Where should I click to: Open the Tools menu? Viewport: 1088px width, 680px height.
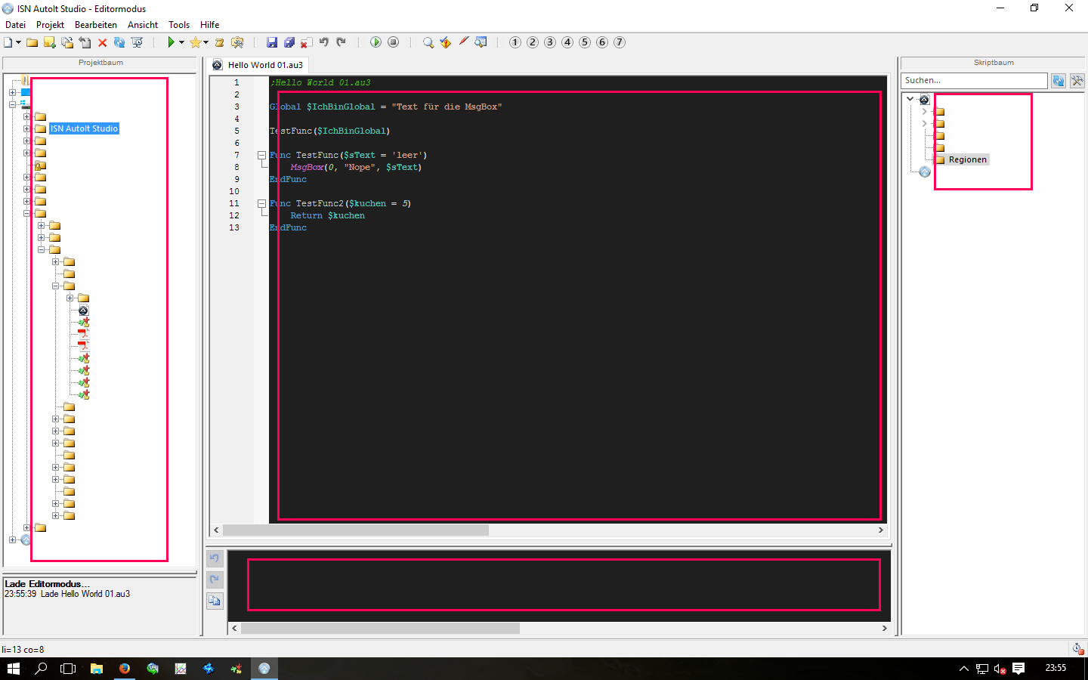[179, 25]
